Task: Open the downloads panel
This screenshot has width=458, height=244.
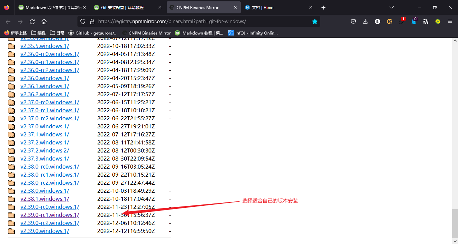Action: coord(365,21)
